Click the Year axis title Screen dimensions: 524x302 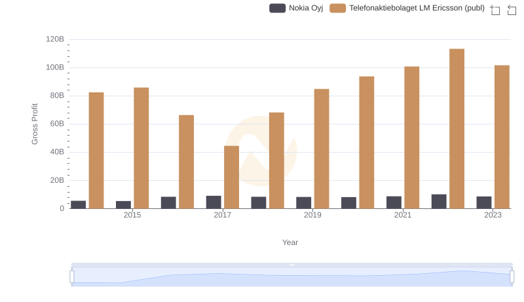point(290,242)
